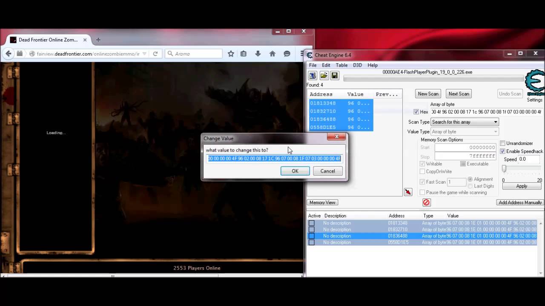
Task: Close the Change Value dialog with X
Action: pos(336,137)
